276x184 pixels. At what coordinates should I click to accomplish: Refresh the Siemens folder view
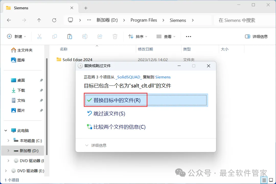click(54, 20)
